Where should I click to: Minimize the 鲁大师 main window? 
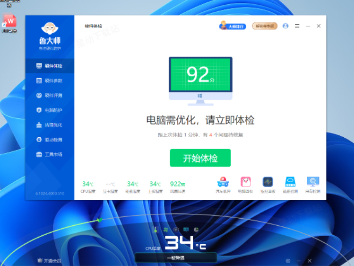[308, 26]
